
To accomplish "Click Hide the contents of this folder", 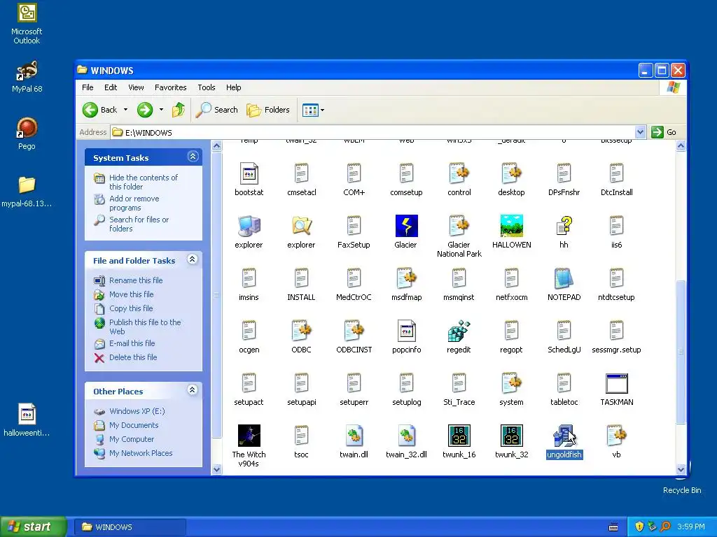I will pos(143,182).
